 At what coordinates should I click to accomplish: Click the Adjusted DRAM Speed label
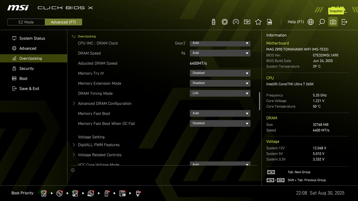pyautogui.click(x=98, y=63)
